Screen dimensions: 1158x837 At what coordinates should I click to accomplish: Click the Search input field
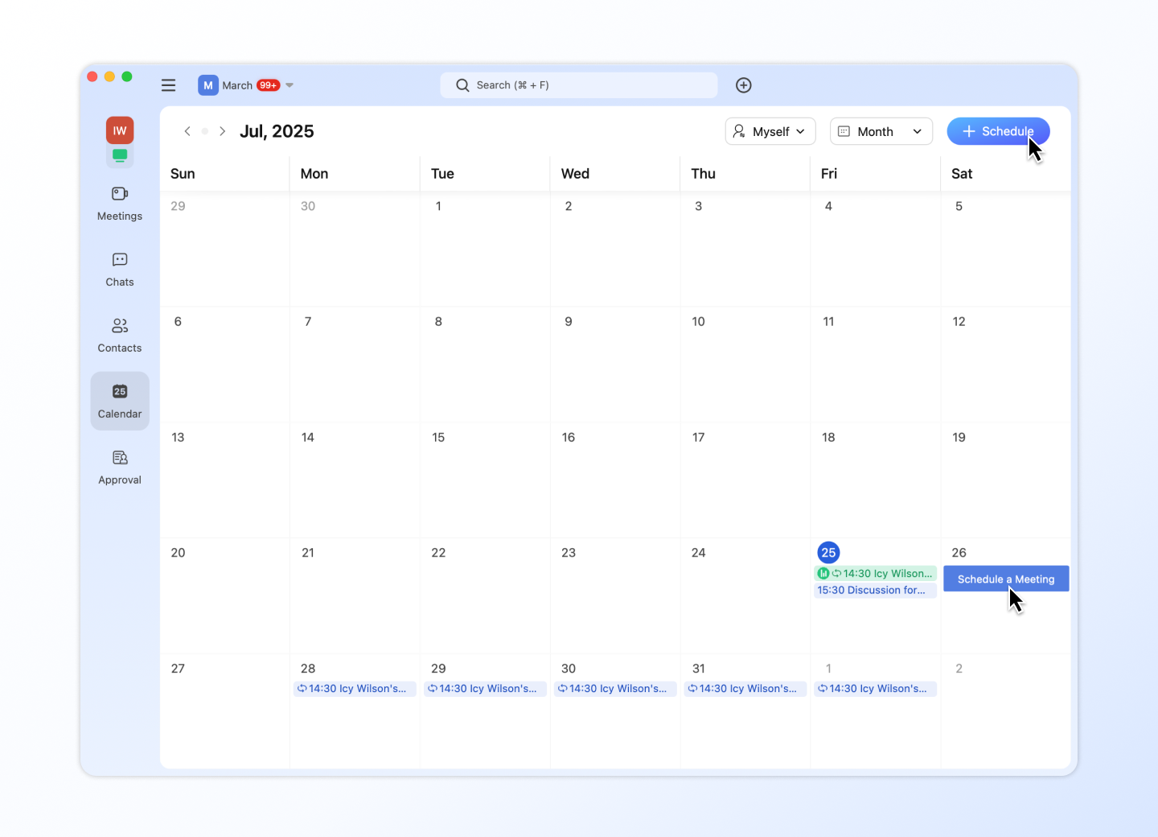pyautogui.click(x=579, y=85)
